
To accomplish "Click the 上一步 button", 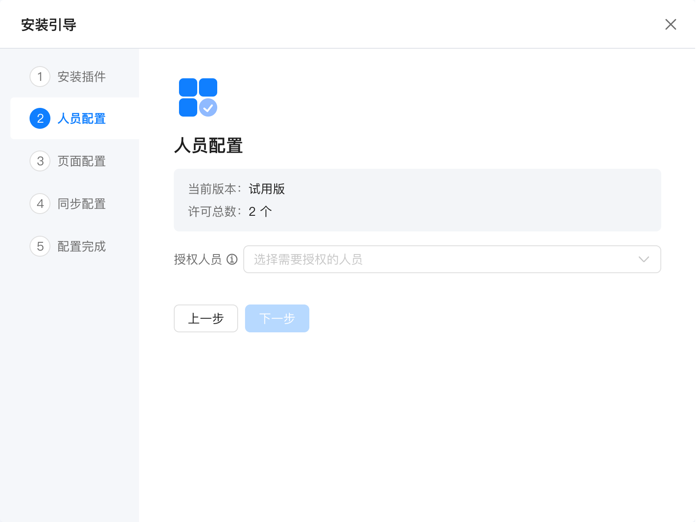I will (206, 318).
